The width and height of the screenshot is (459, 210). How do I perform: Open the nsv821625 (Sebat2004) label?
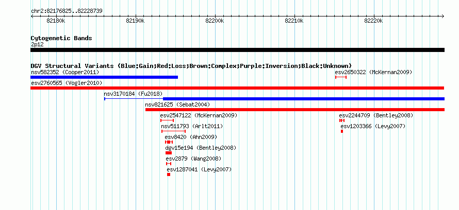[177, 104]
